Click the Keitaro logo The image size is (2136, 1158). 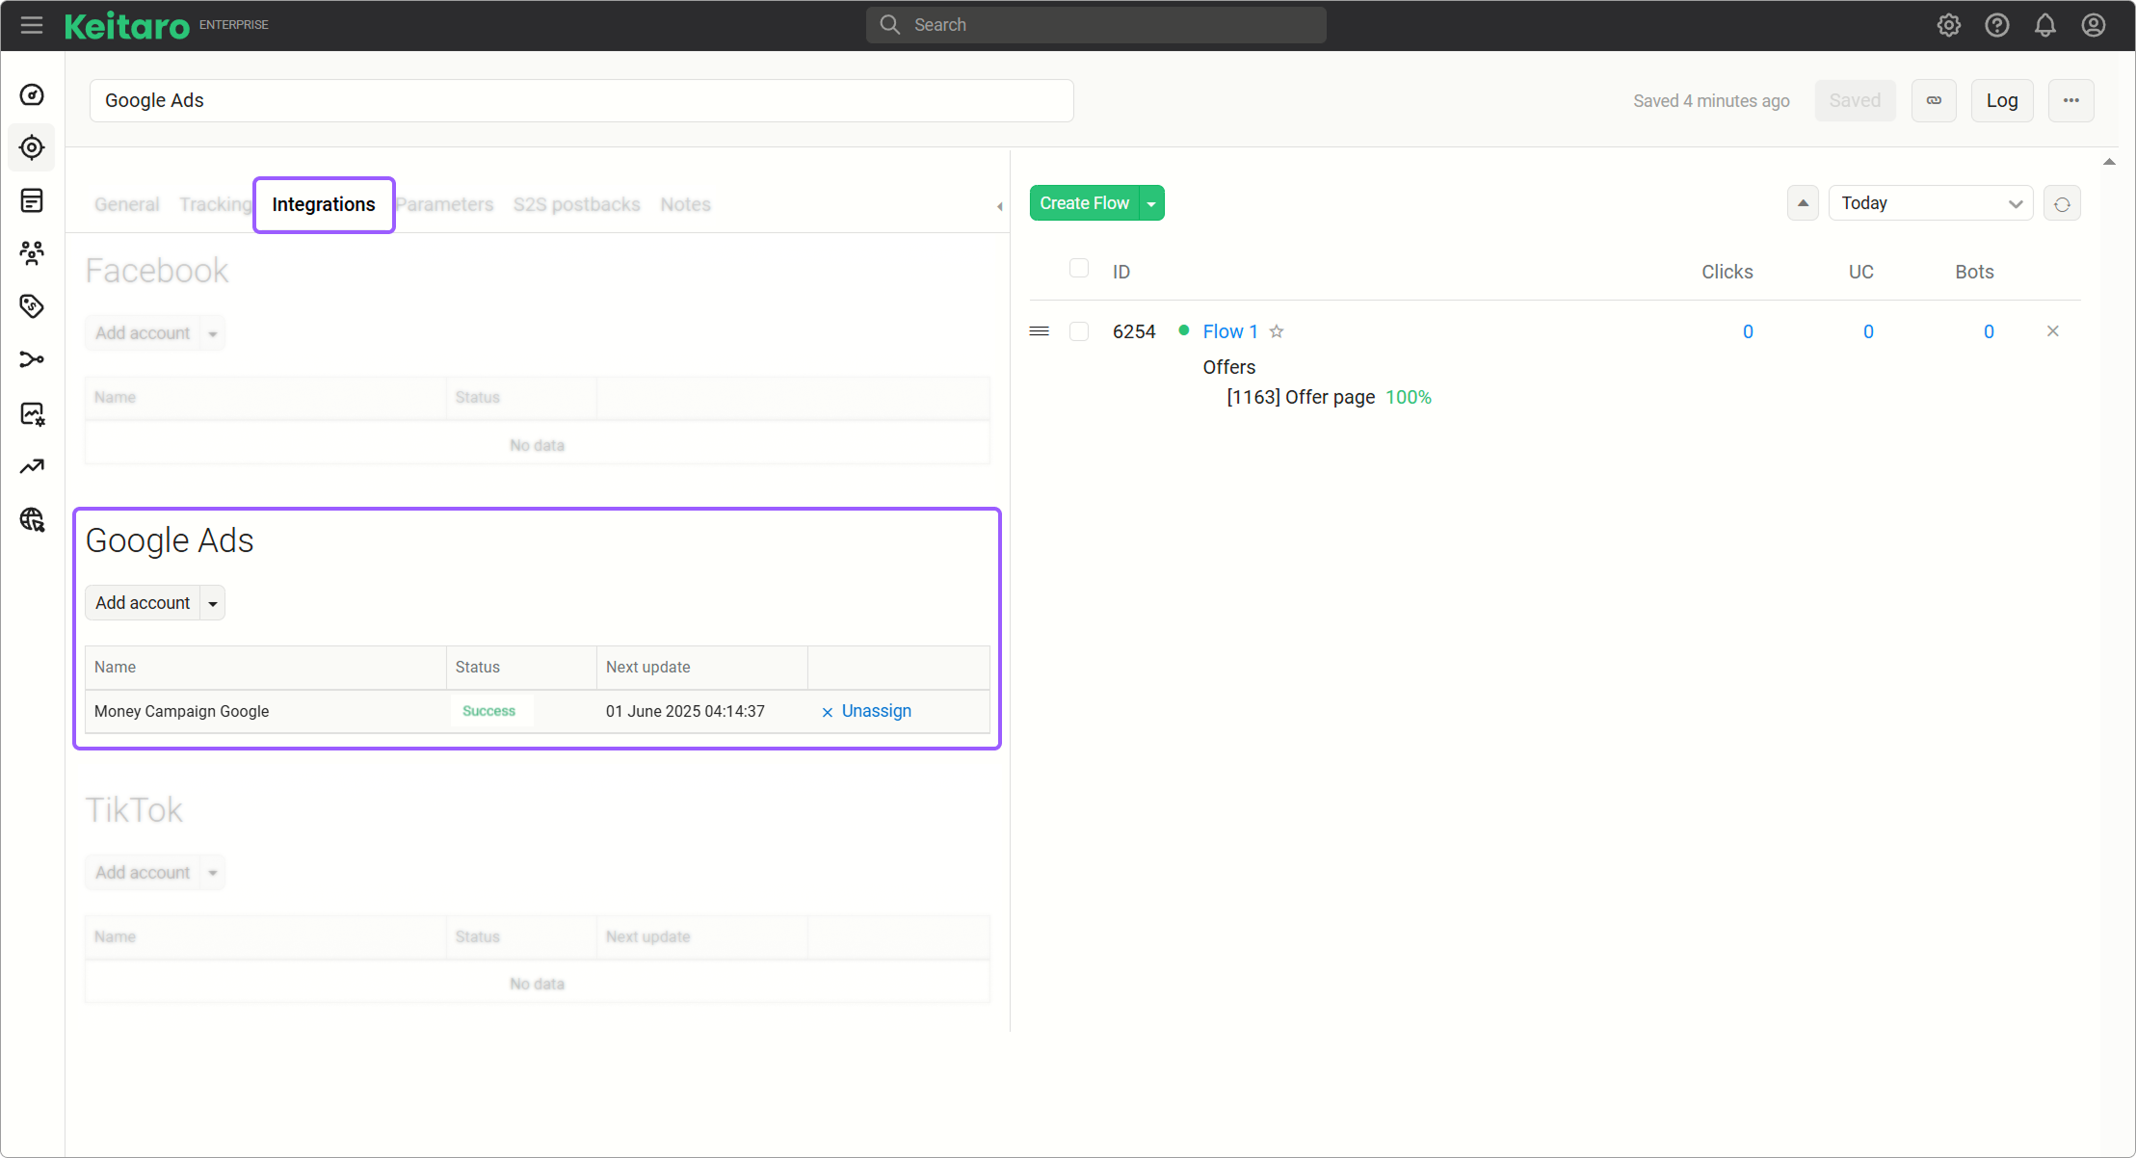pos(126,25)
